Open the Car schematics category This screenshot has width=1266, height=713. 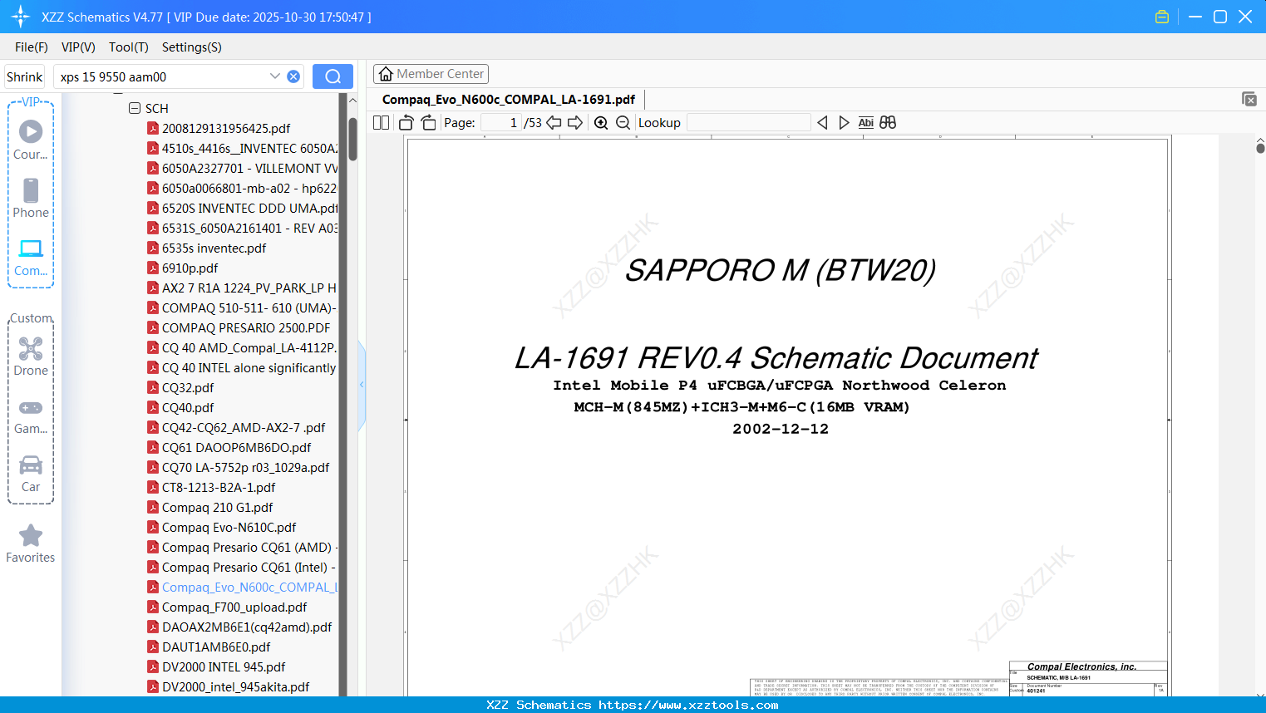coord(31,474)
